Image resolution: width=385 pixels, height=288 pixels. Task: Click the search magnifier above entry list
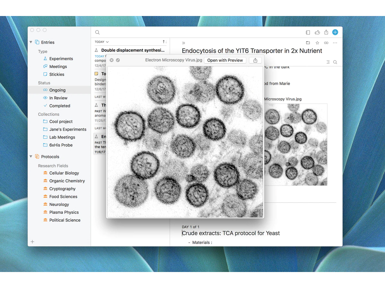pyautogui.click(x=98, y=32)
